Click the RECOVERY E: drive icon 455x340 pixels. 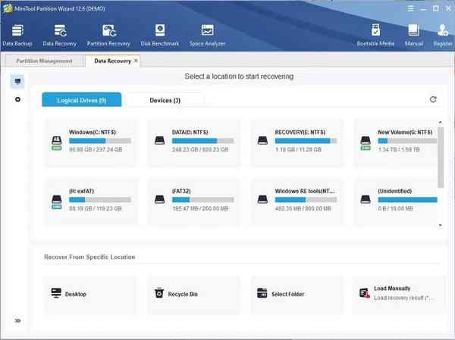pyautogui.click(x=262, y=141)
